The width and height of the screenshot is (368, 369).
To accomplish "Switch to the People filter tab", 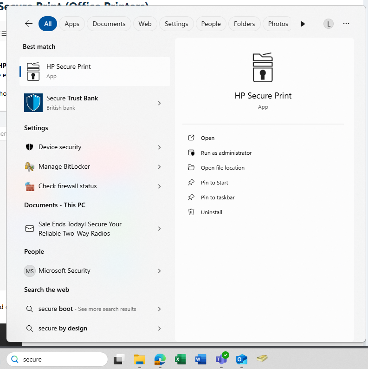I will (211, 24).
